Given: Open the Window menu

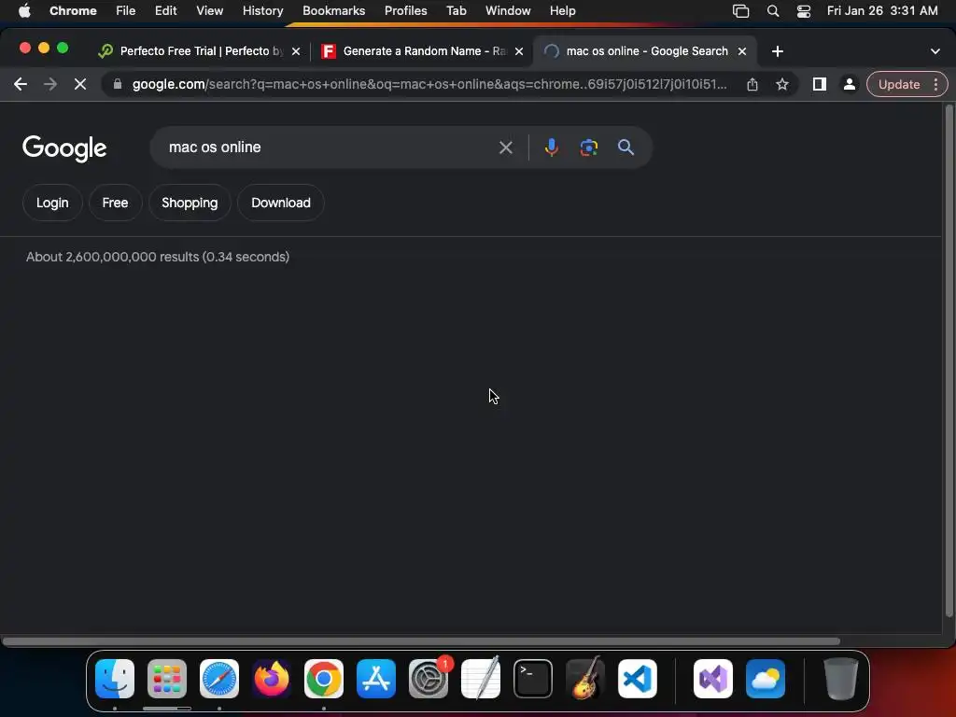Looking at the screenshot, I should coord(508,11).
